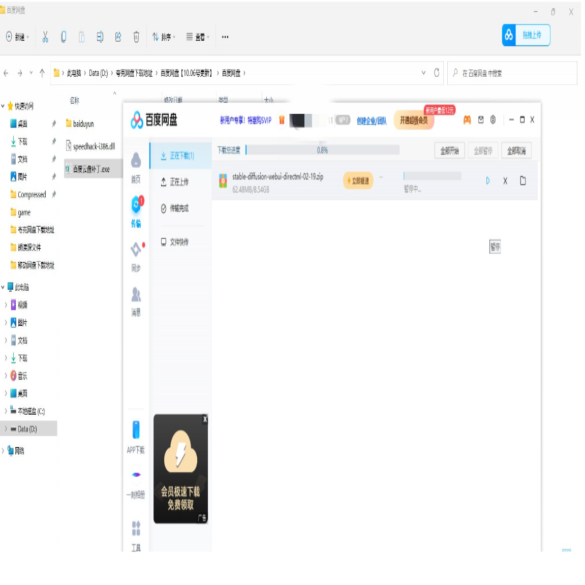Open the mail icon in Baidu header

480,119
